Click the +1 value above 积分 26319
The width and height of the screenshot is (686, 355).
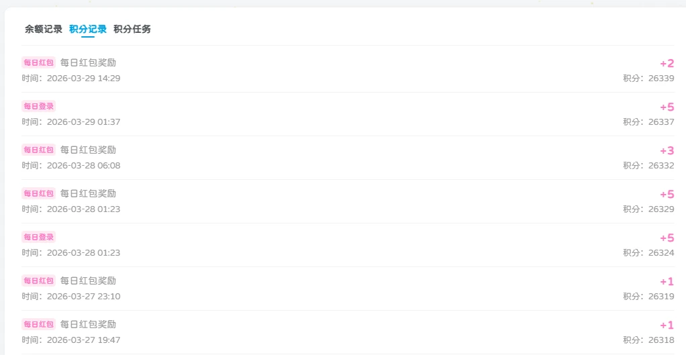pyautogui.click(x=667, y=282)
